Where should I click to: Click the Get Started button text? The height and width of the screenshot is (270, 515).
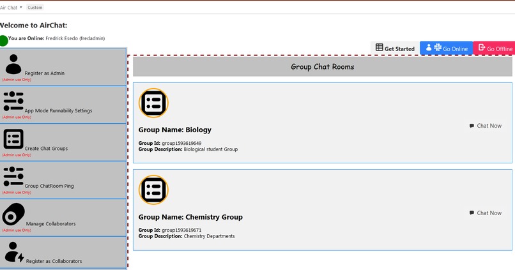click(399, 49)
